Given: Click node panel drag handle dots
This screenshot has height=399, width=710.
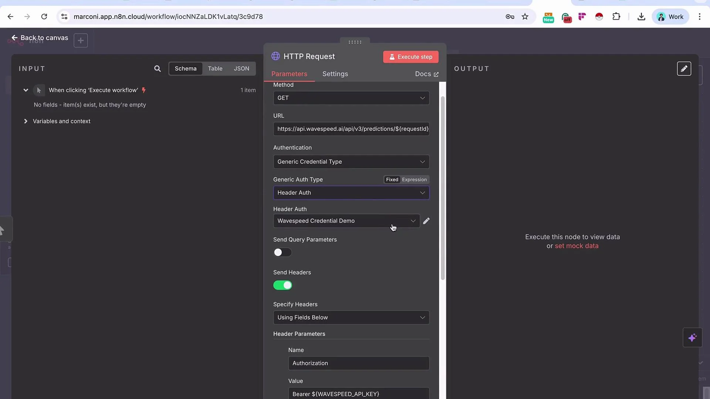Looking at the screenshot, I should pyautogui.click(x=355, y=42).
